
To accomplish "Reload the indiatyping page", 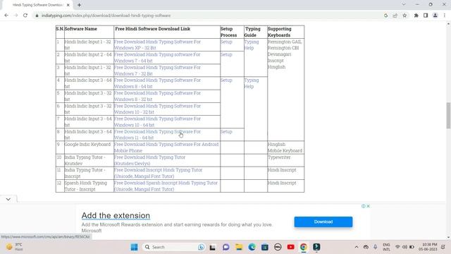I will click(25, 16).
